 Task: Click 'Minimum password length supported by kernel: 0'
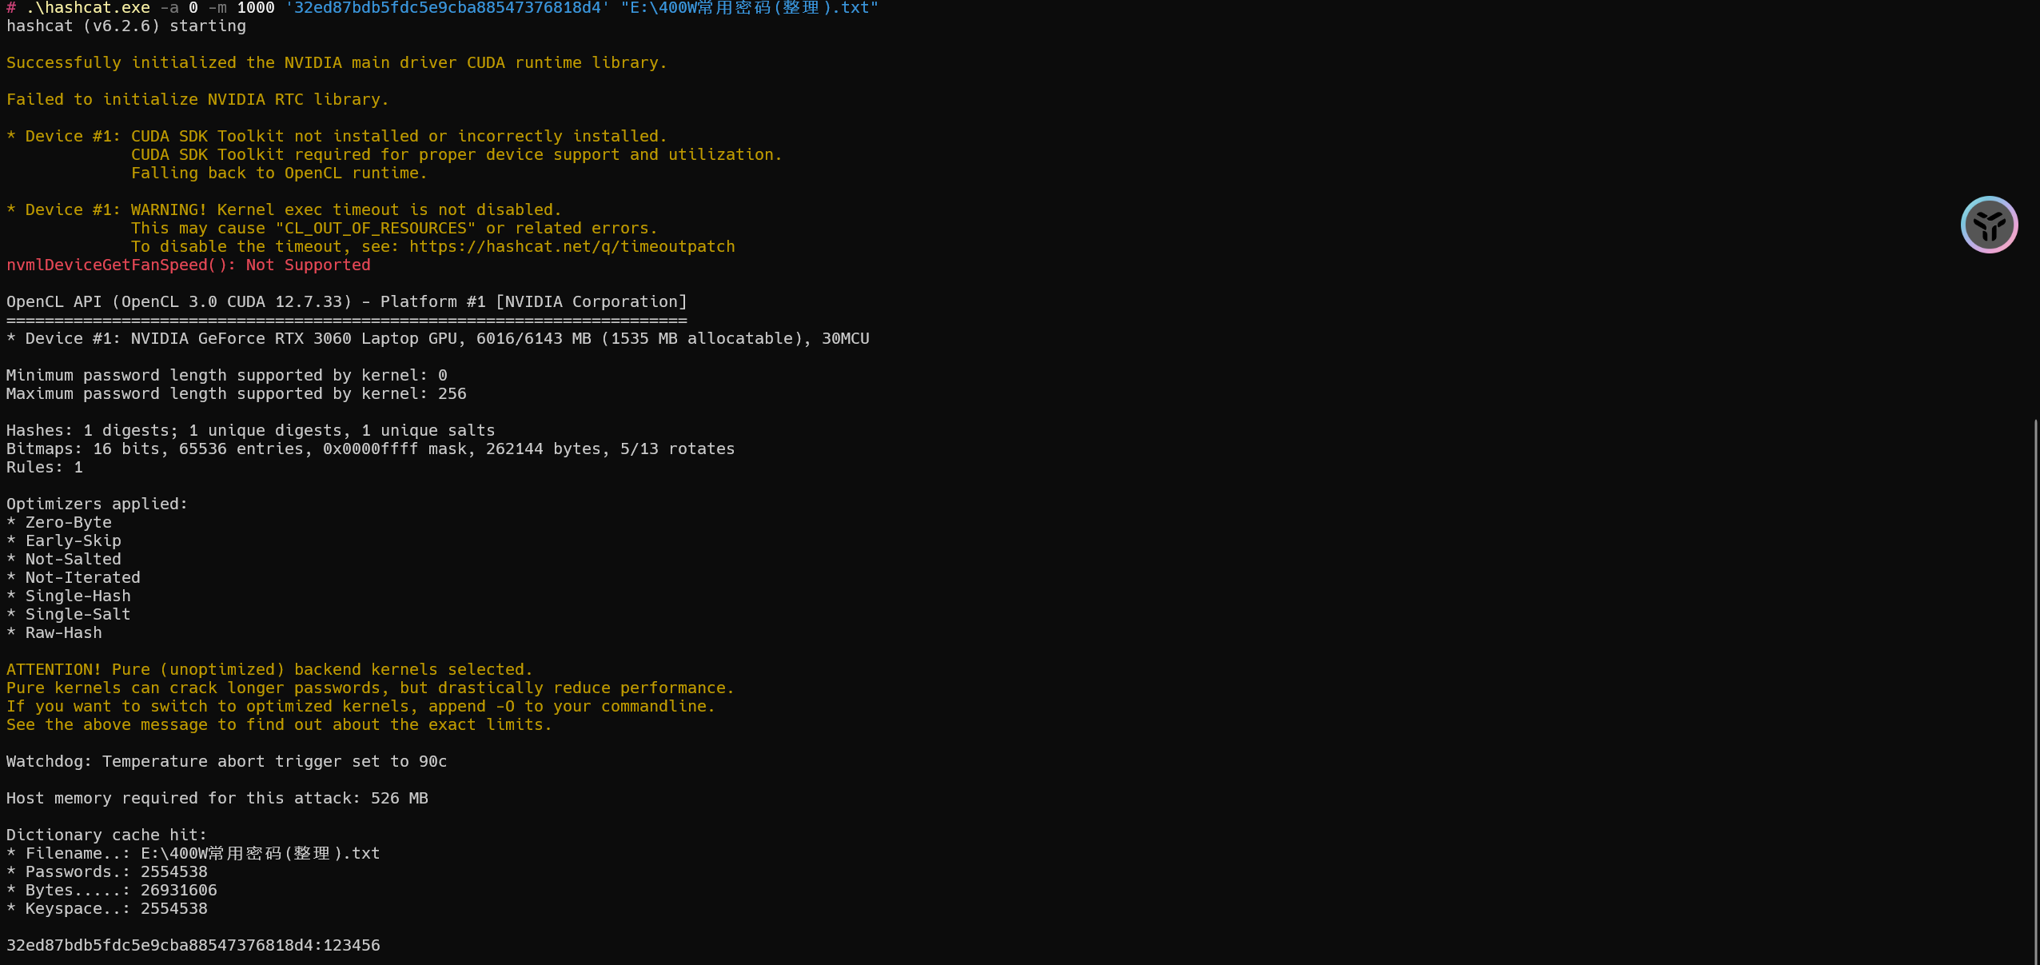pos(227,375)
